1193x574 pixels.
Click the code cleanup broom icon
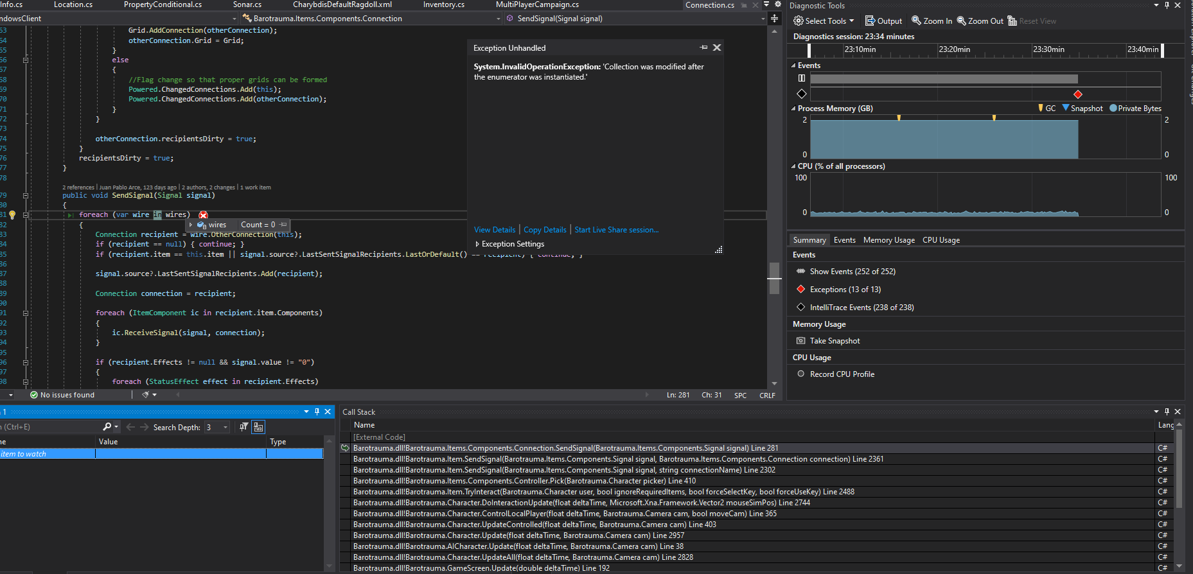click(x=146, y=395)
